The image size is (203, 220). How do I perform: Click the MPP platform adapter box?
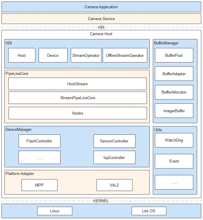40,185
